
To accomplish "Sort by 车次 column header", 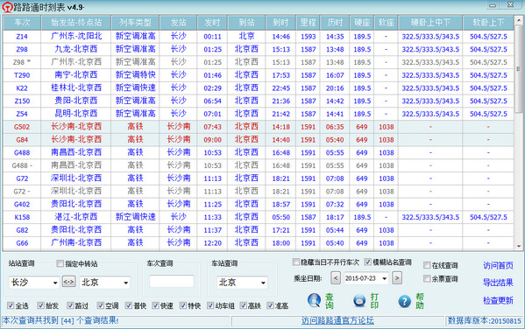I will 22,23.
